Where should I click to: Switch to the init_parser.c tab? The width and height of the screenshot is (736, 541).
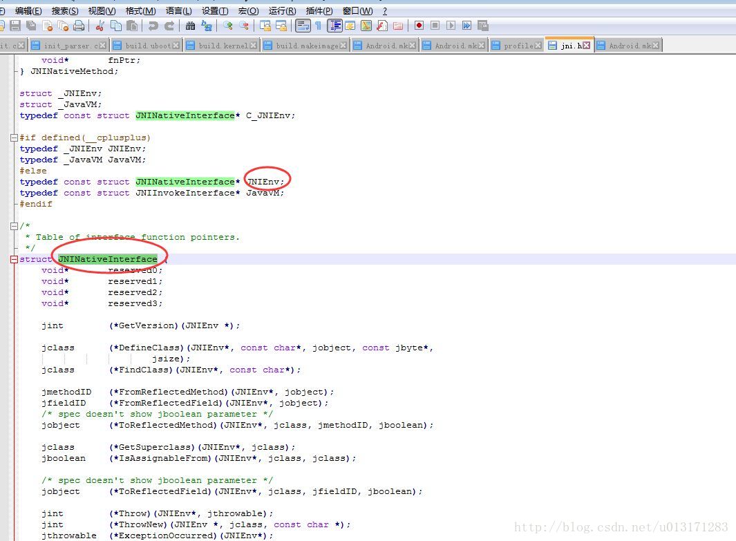pos(69,46)
